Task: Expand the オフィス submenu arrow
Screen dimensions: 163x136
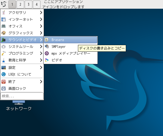Action: 41,26
